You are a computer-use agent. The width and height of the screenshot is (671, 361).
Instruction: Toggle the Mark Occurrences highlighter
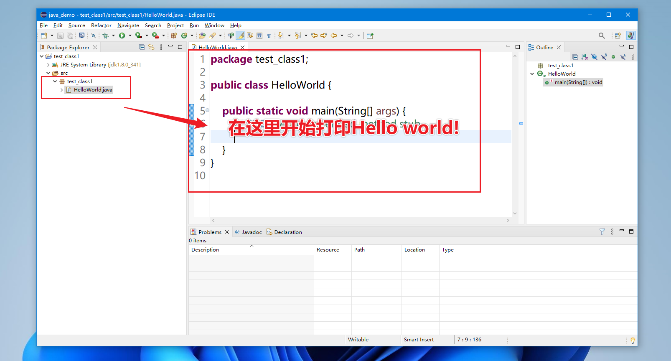click(x=241, y=36)
